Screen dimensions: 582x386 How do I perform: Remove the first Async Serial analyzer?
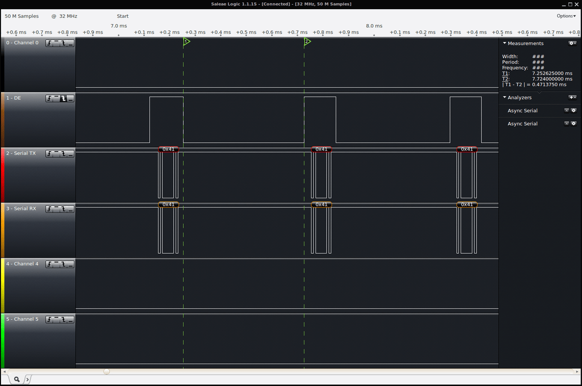click(566, 110)
